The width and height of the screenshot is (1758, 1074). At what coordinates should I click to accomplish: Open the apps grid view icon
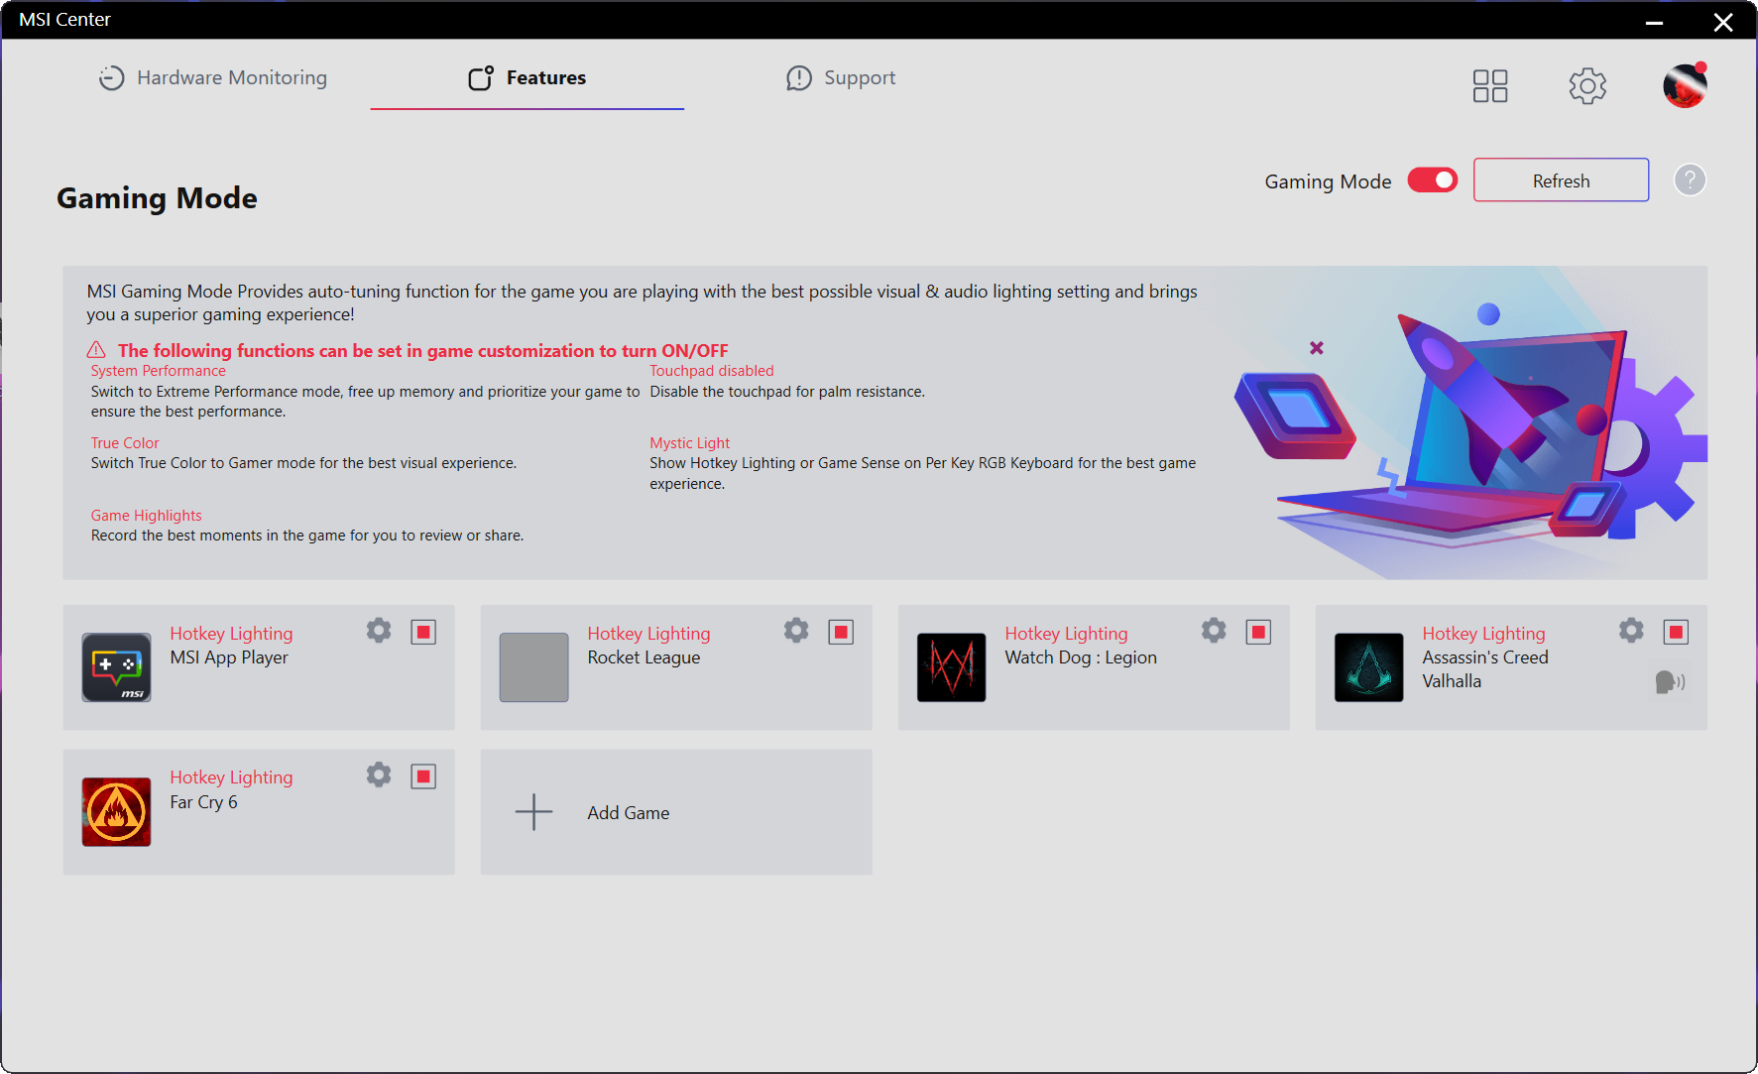(x=1489, y=86)
